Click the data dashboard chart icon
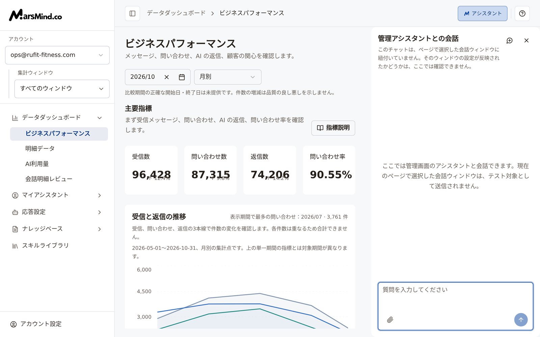This screenshot has width=540, height=337. click(15, 118)
